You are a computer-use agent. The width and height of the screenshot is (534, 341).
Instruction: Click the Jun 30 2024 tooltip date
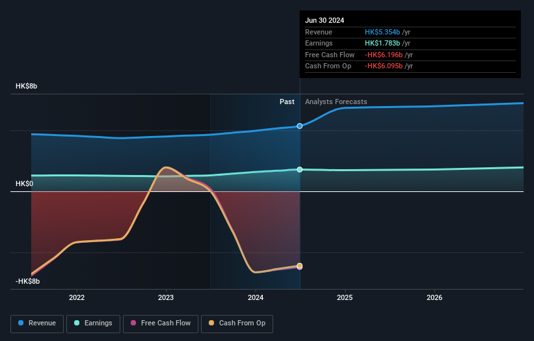click(x=325, y=20)
